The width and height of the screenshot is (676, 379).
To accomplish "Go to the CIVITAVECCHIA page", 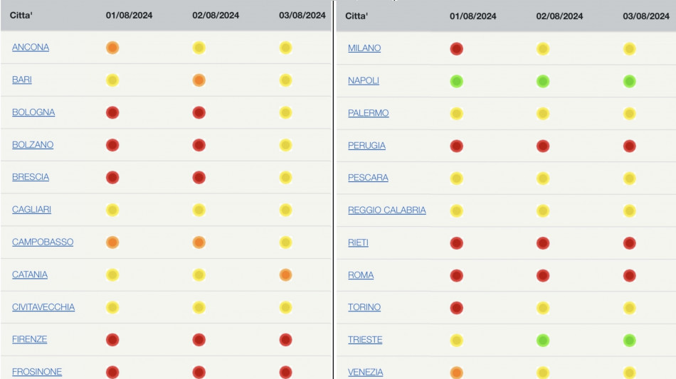I will [x=43, y=307].
